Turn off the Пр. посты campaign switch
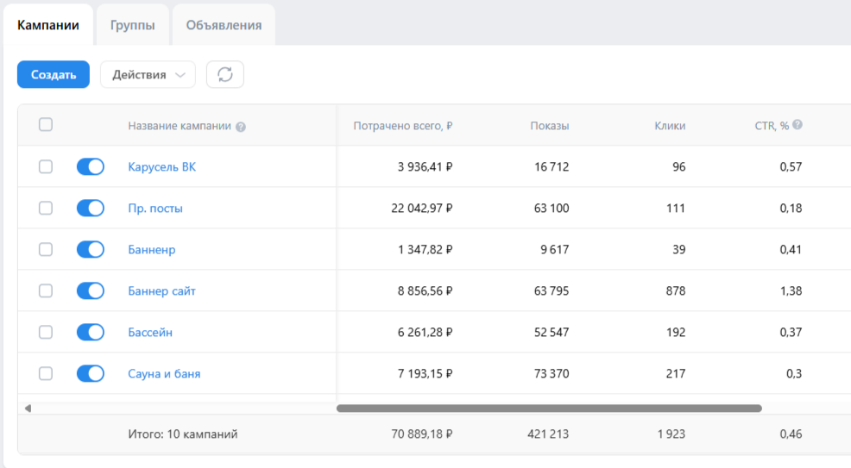Screen dimensions: 851x468 click(90, 208)
